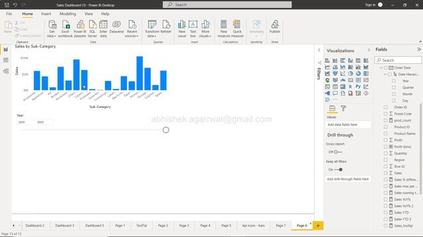The height and width of the screenshot is (237, 423).
Task: Switch to Model view in left sidebar
Action: [x=6, y=71]
